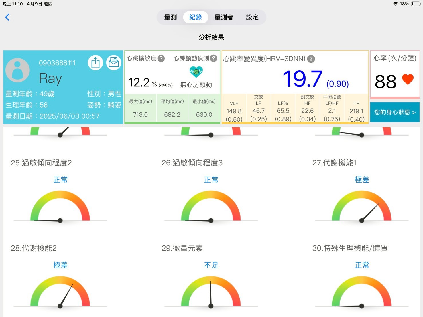This screenshot has width=423, height=317.
Task: Open help for 心房顫動偵測
Action: click(x=214, y=58)
